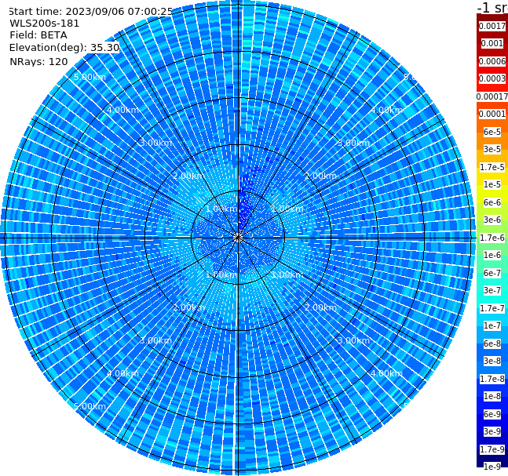Click the 0.0017 colorbar tick label

click(x=492, y=26)
